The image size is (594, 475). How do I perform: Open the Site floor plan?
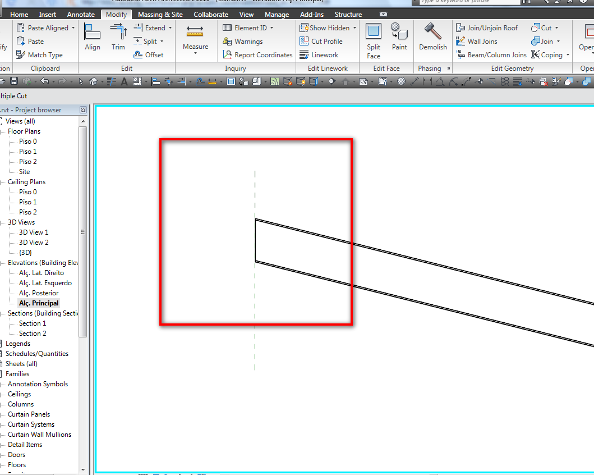pyautogui.click(x=24, y=172)
